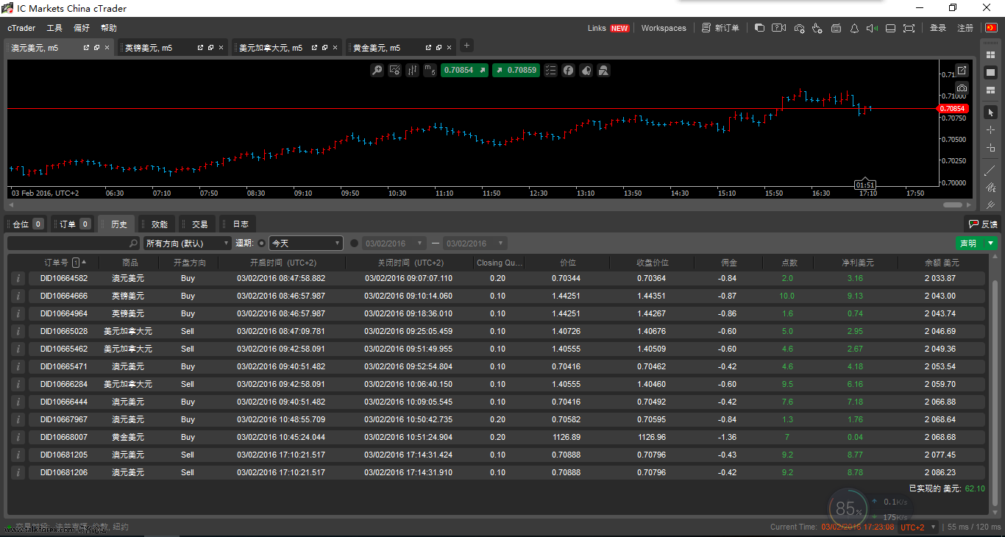Switch to the 日志 tab
Screen dimensions: 1005x537
(238, 224)
